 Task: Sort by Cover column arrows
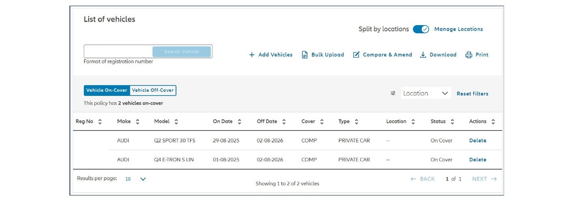tap(322, 122)
